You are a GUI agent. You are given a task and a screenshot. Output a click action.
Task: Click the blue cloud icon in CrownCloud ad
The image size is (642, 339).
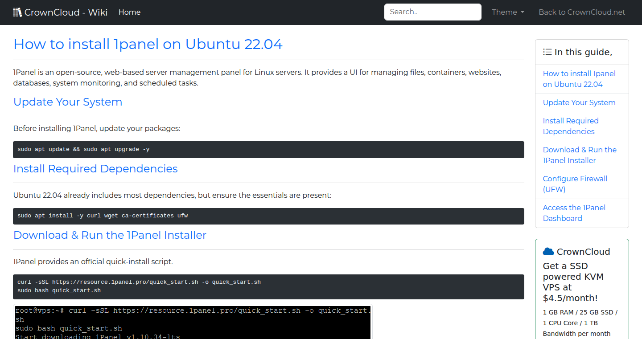[548, 252]
